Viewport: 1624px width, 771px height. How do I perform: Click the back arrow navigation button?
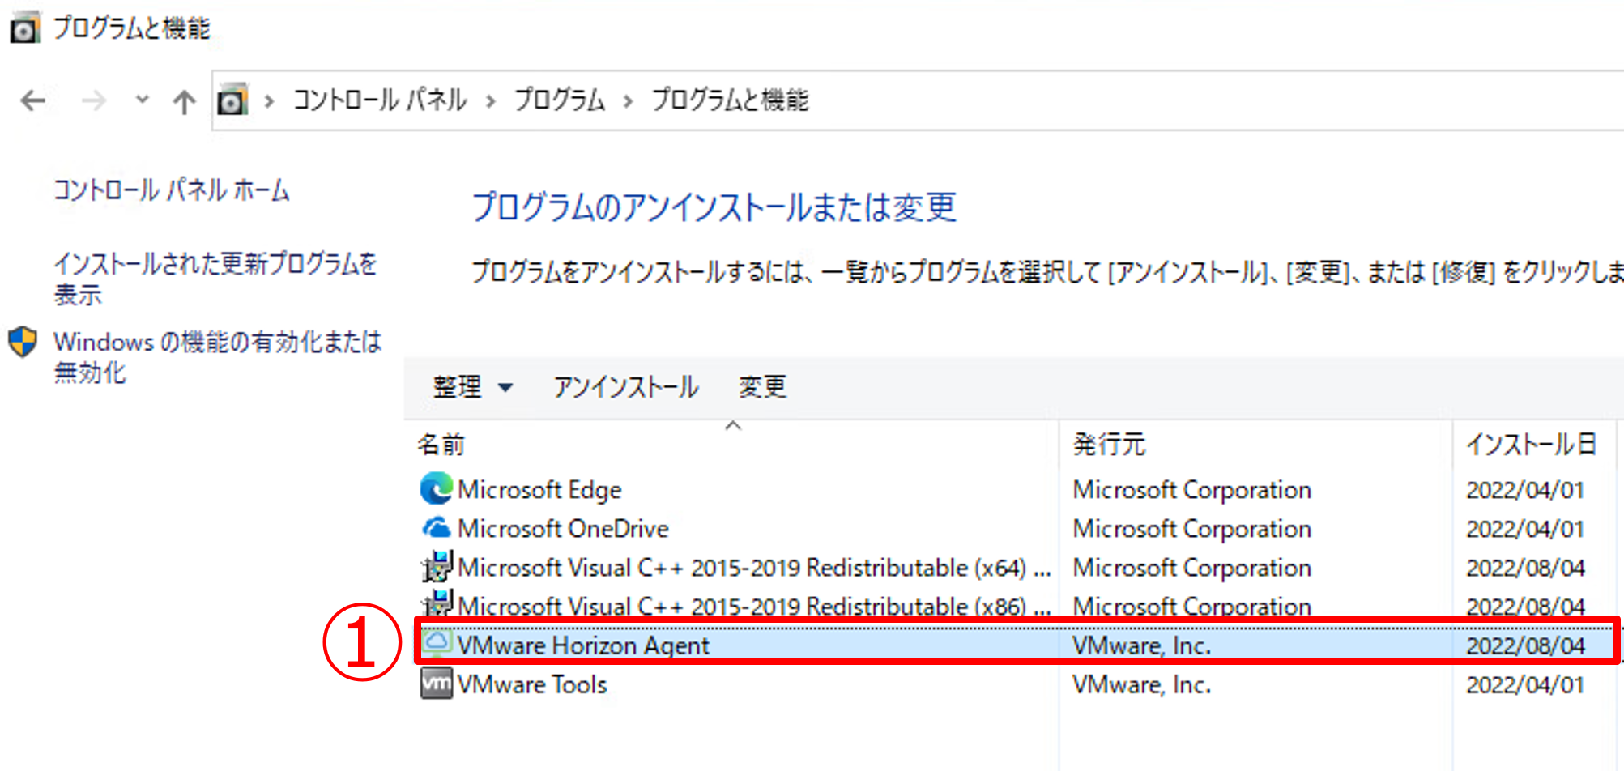(x=33, y=101)
